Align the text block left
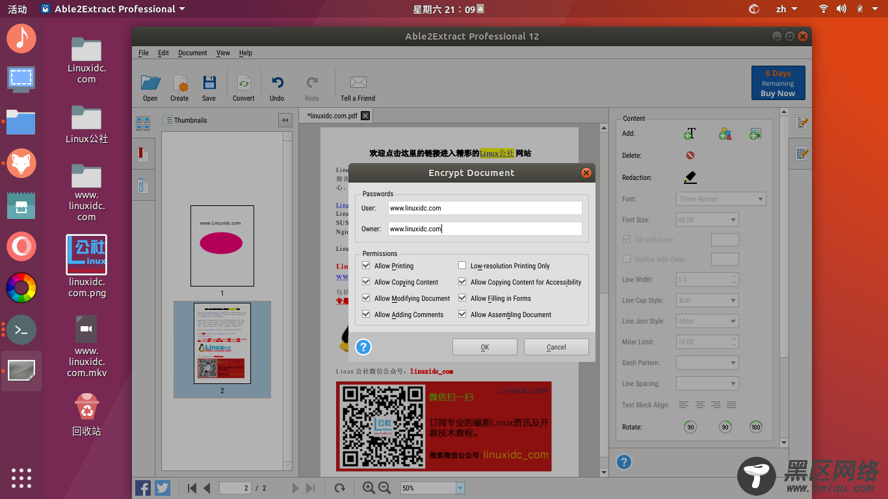 [684, 405]
